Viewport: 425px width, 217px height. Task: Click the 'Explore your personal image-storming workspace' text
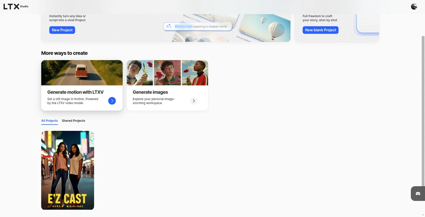154,101
